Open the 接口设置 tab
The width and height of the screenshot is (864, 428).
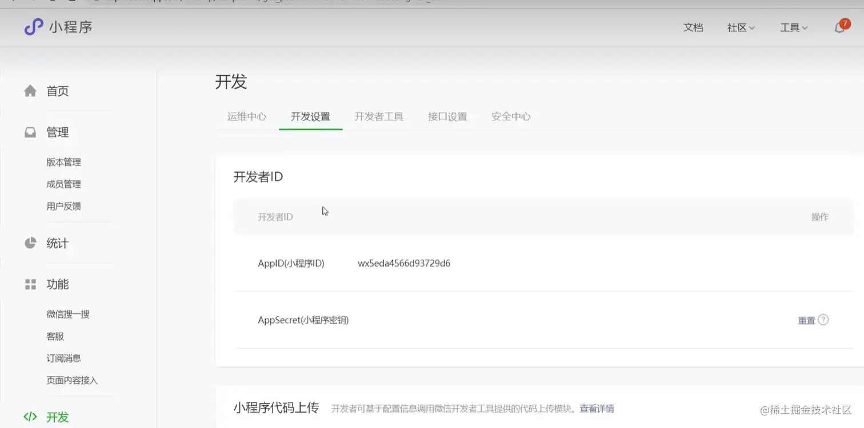(447, 116)
